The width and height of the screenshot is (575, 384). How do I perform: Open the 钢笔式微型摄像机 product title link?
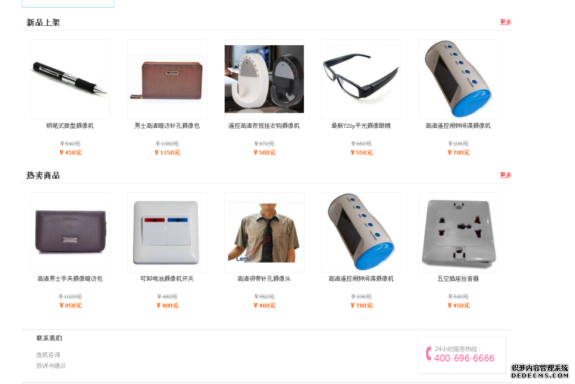(x=70, y=125)
